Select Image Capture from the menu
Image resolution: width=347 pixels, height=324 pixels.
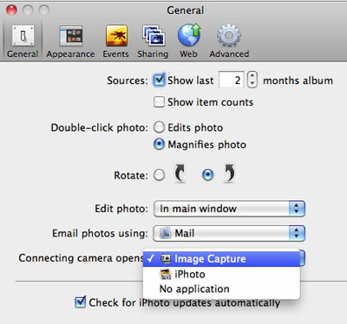[221, 259]
